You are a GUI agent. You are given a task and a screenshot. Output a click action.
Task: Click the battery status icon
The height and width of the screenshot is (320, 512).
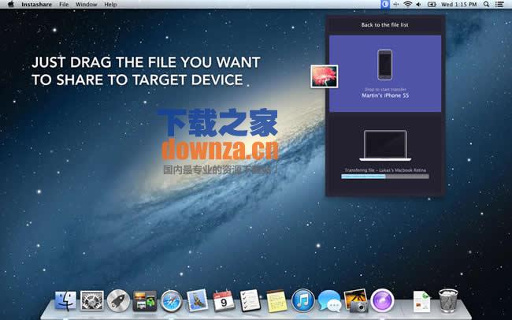432,4
